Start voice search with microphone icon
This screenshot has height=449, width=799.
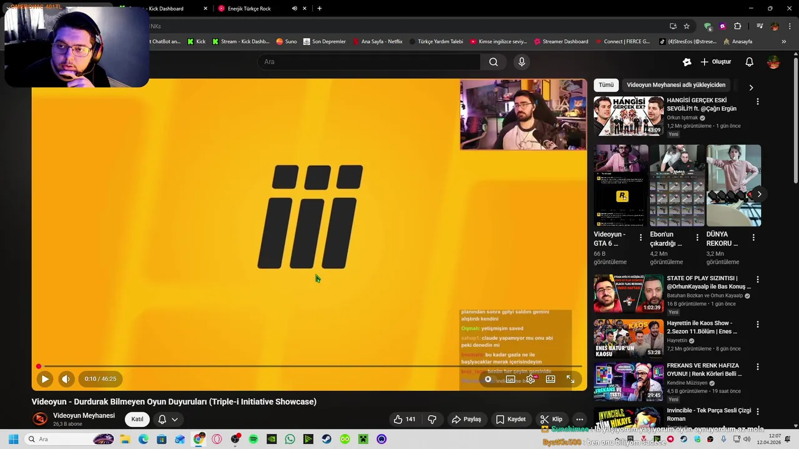click(522, 62)
